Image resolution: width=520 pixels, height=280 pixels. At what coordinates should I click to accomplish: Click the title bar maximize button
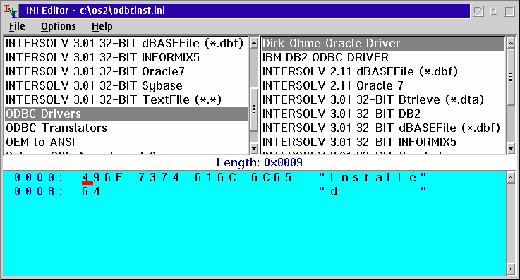(x=509, y=11)
